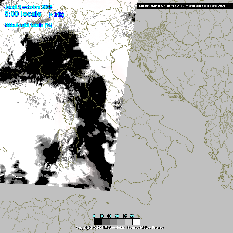Click the black 0% legend swatch

98,221
